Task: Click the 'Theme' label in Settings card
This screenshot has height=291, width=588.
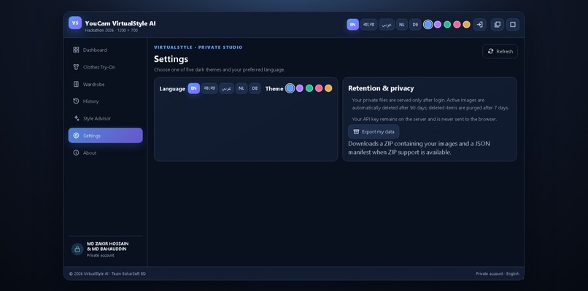Action: (274, 89)
